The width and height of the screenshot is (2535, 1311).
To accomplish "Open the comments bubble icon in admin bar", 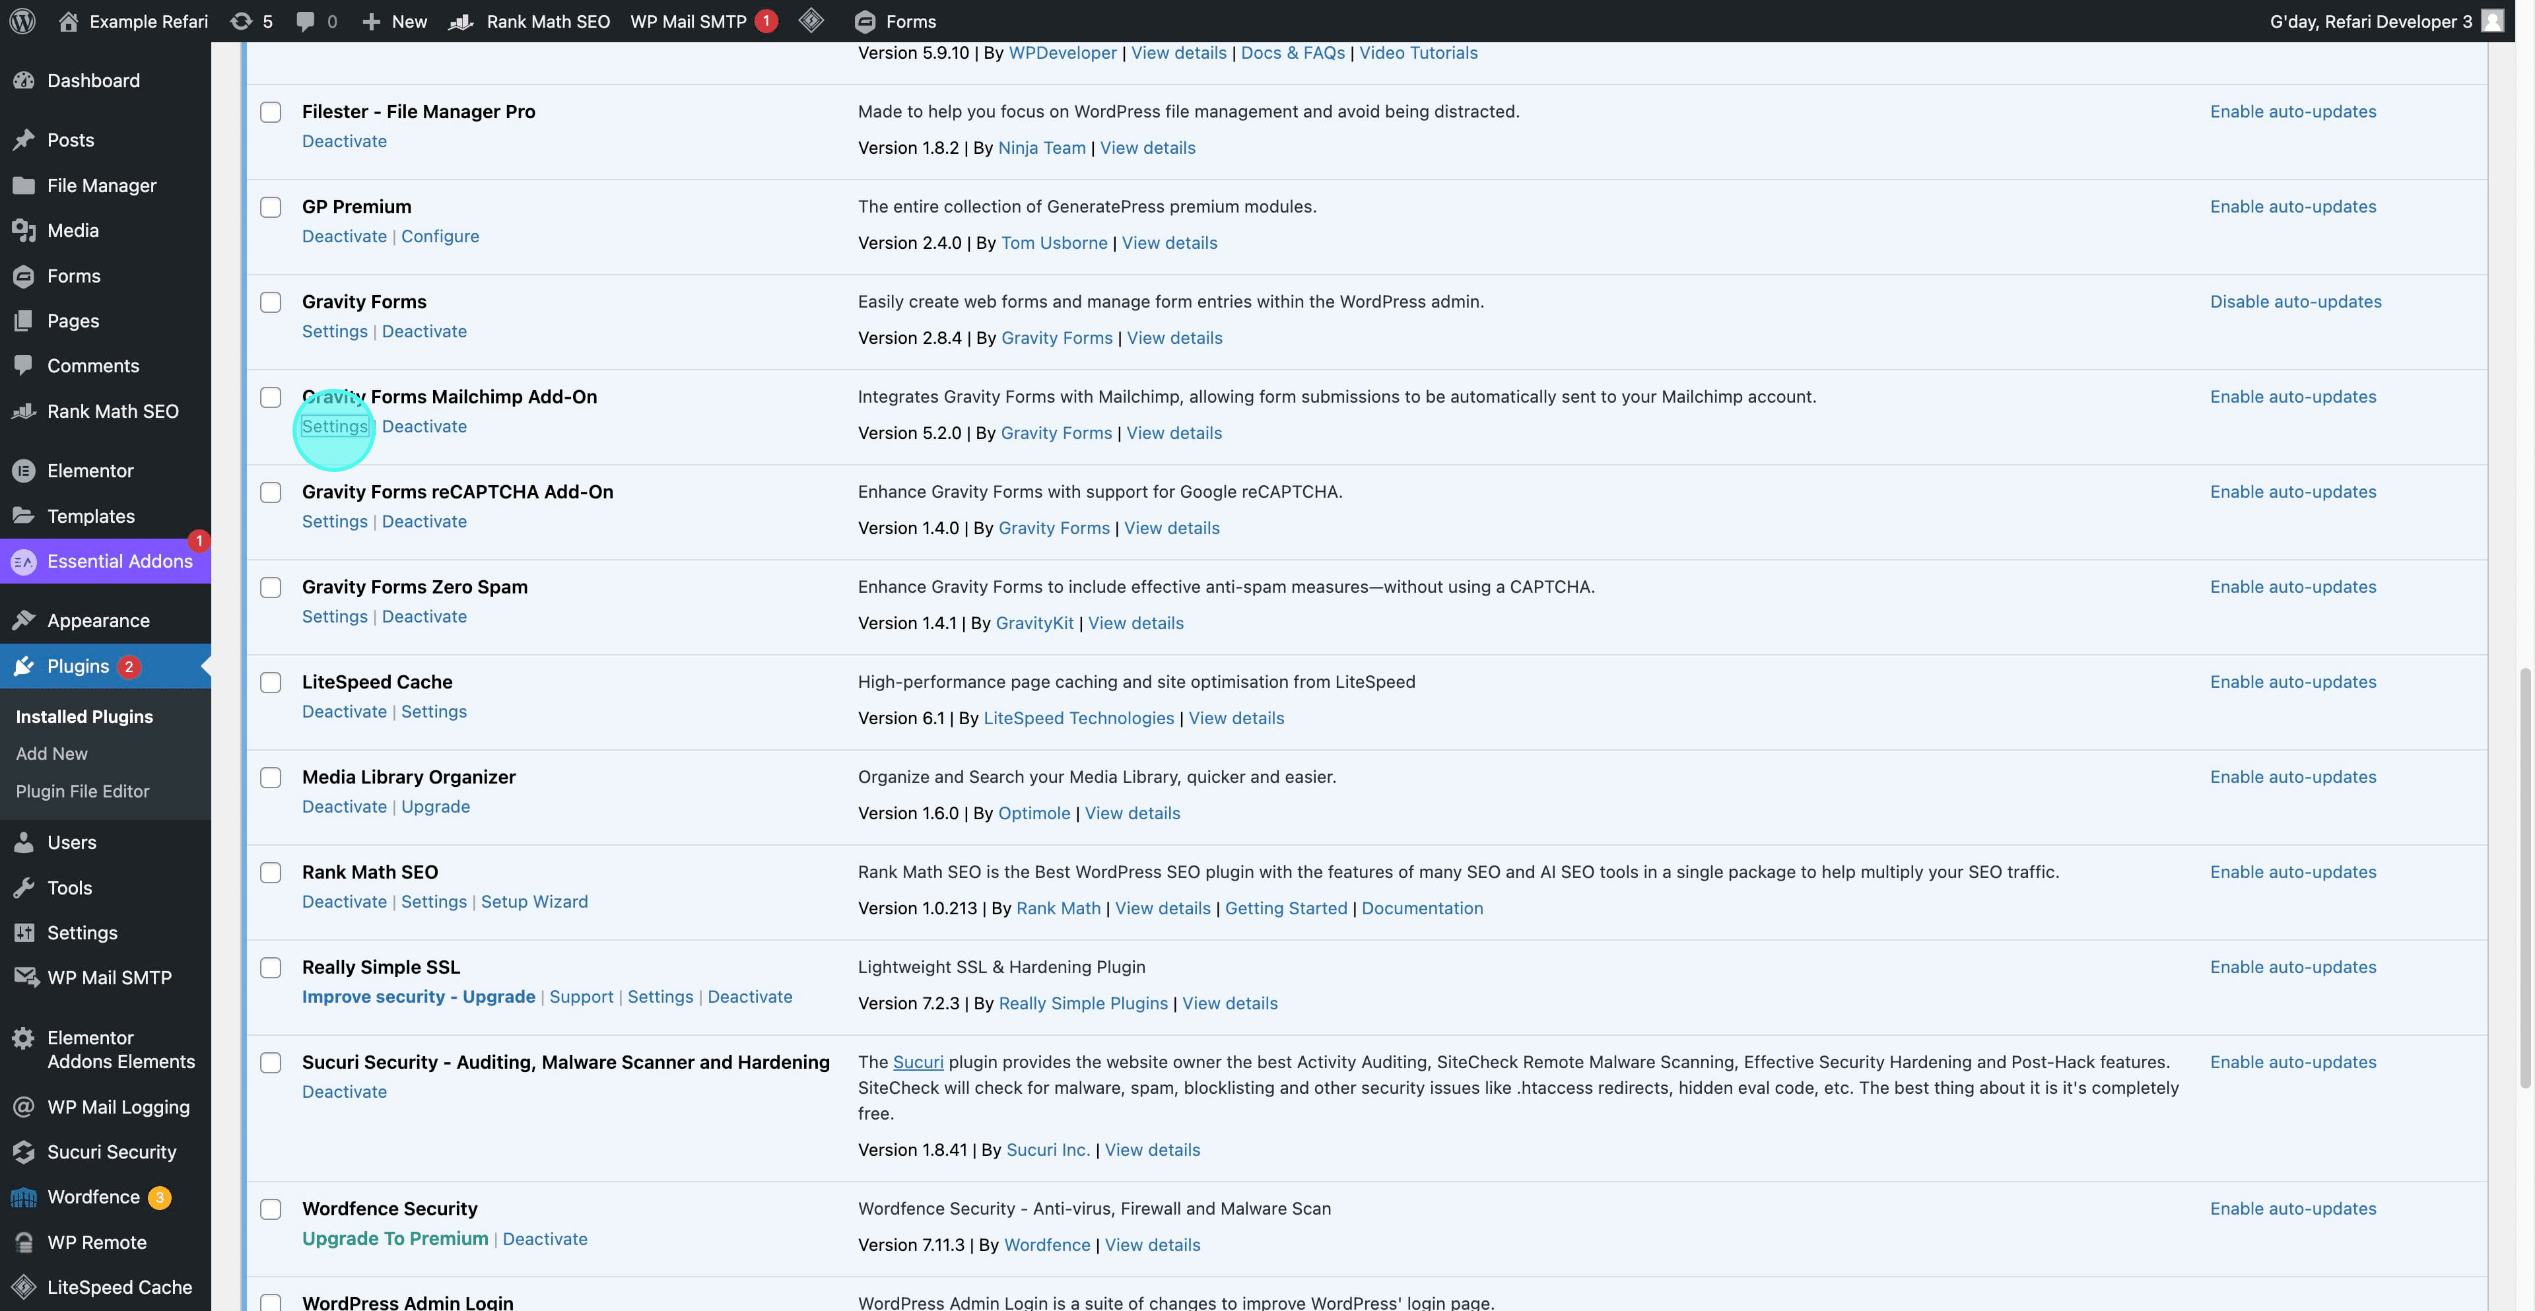I will coord(305,20).
